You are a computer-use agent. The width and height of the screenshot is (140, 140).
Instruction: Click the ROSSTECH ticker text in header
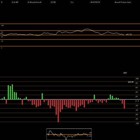(x=95, y=2)
